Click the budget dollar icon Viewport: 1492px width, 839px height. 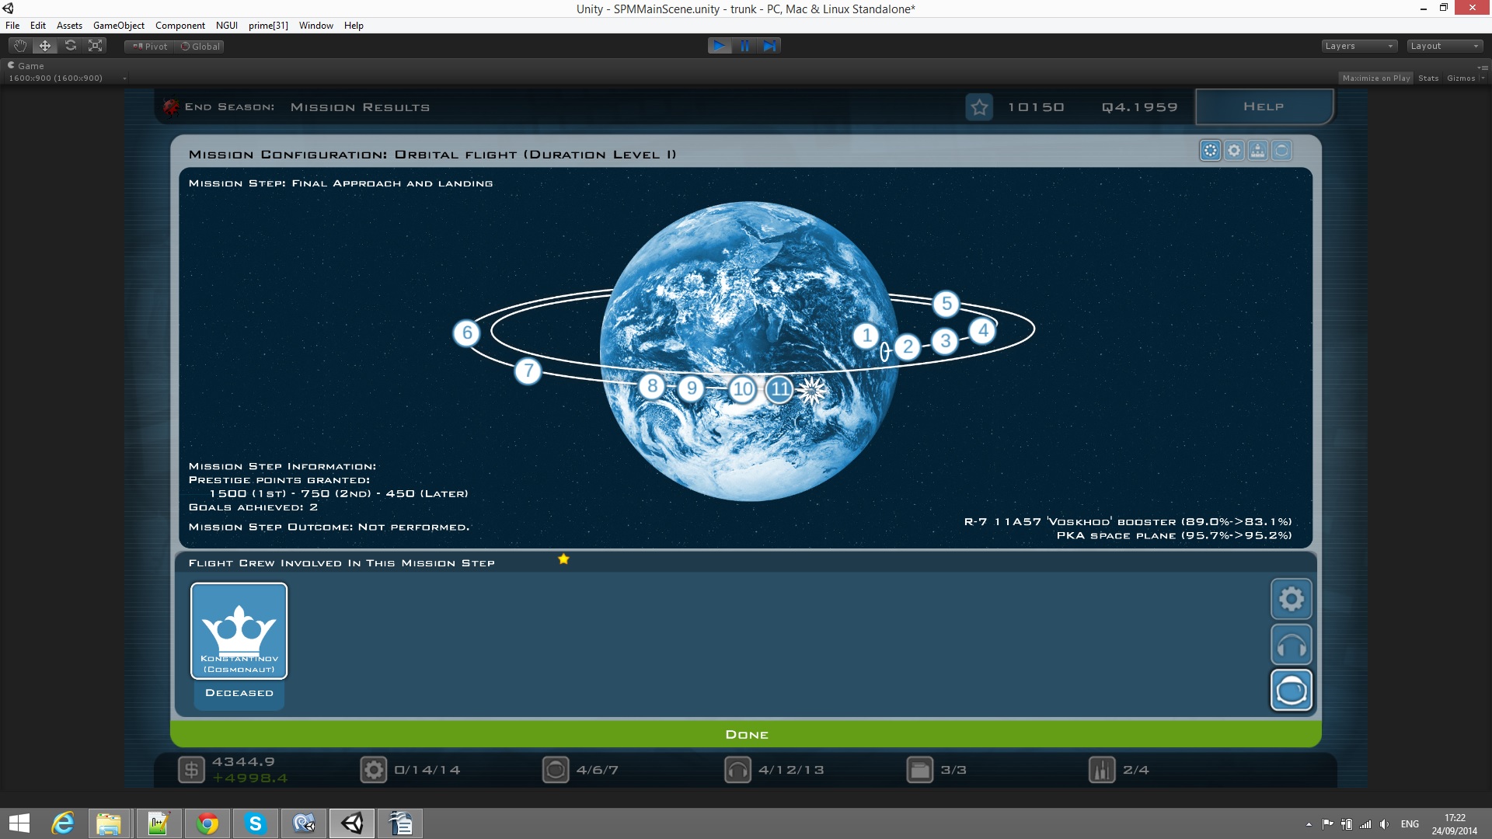coord(191,770)
